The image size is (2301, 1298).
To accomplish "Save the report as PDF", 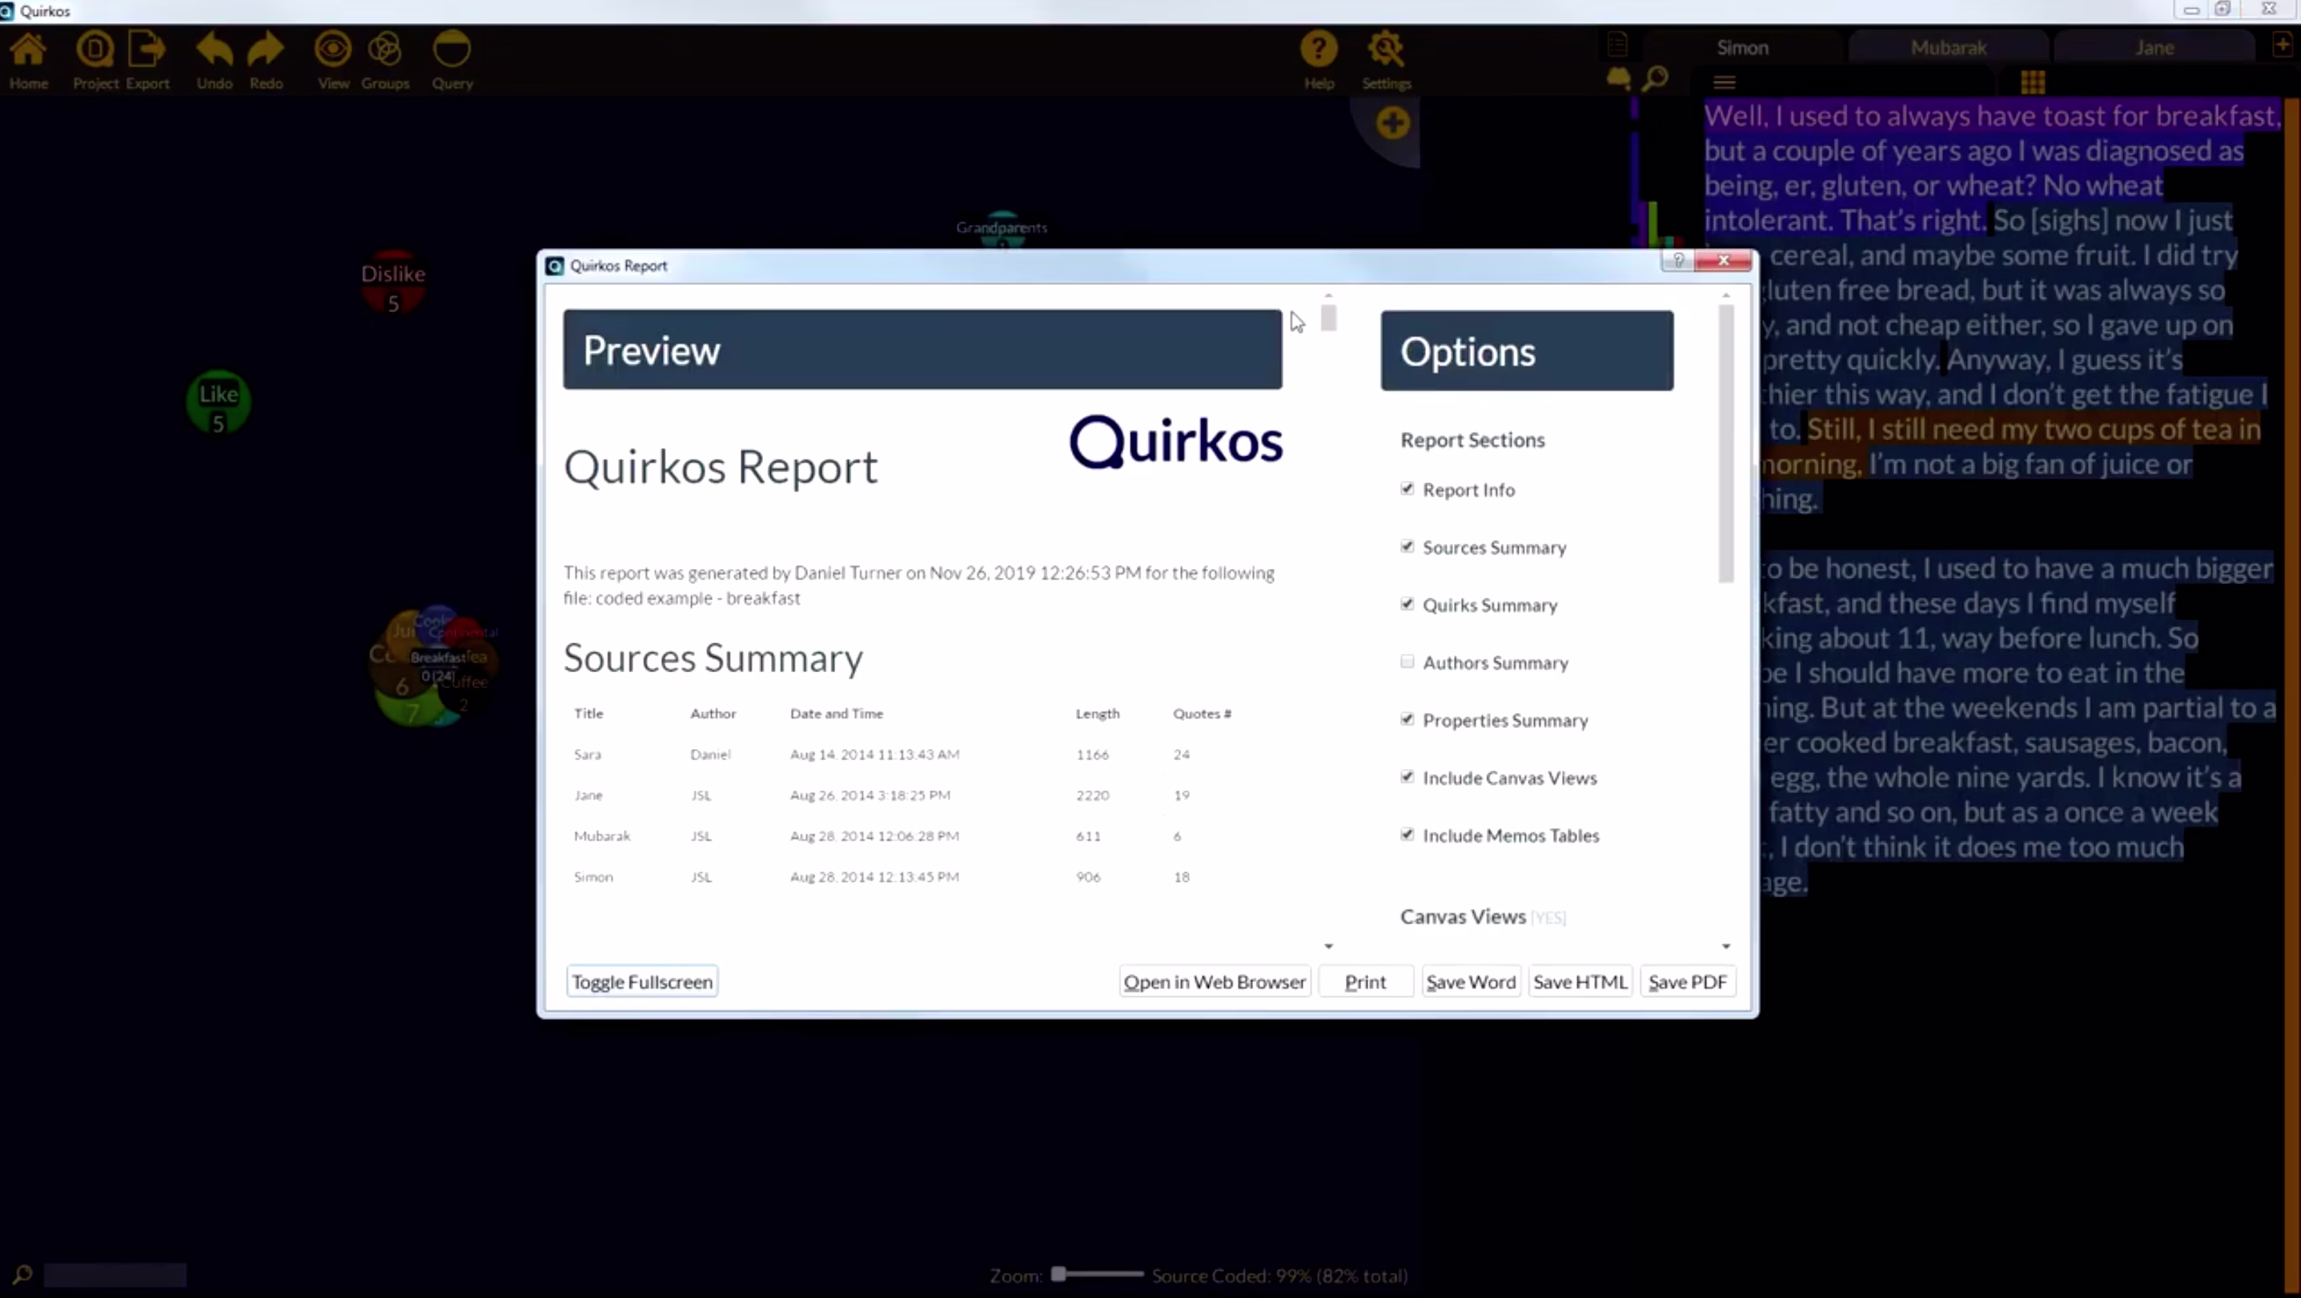I will point(1686,980).
